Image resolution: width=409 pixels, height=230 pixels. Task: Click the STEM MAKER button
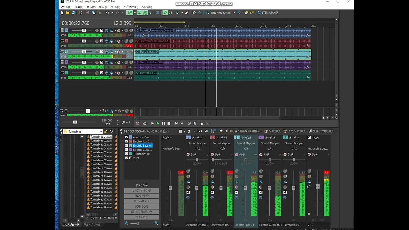(267, 13)
